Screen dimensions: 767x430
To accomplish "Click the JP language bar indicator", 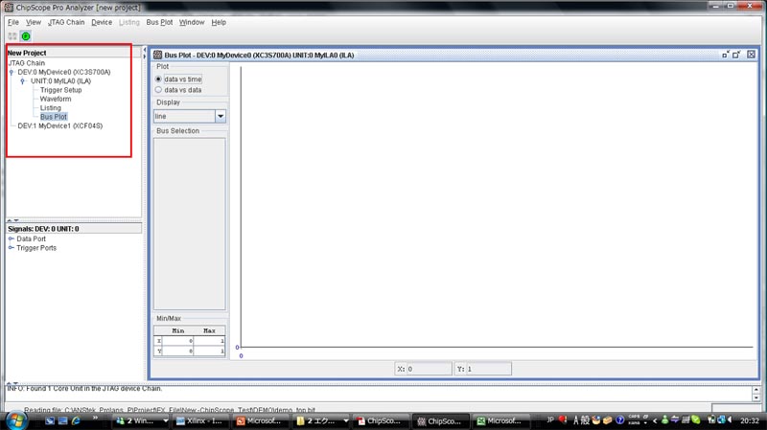I will coord(549,419).
